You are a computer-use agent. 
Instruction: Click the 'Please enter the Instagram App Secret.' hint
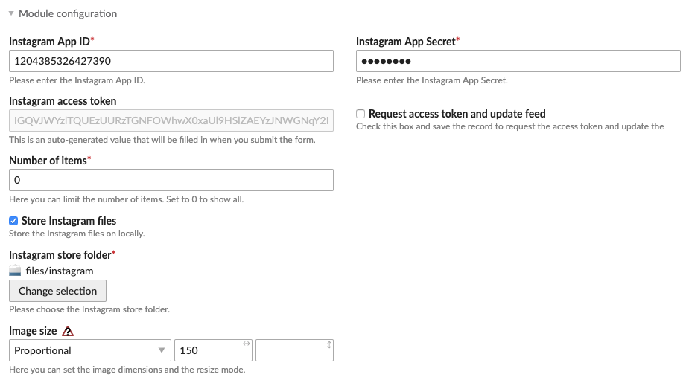click(x=432, y=80)
